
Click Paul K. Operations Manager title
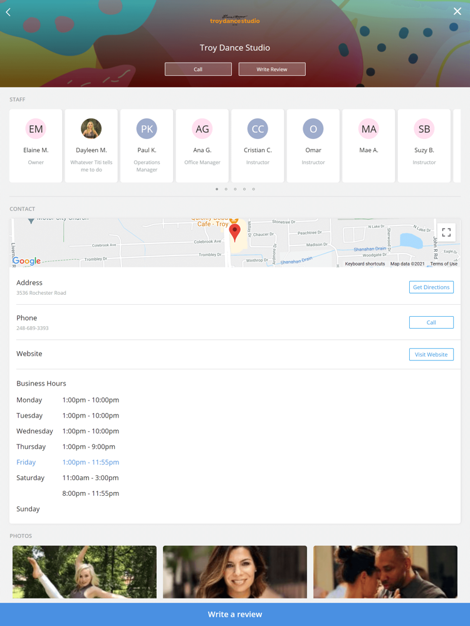tap(147, 166)
